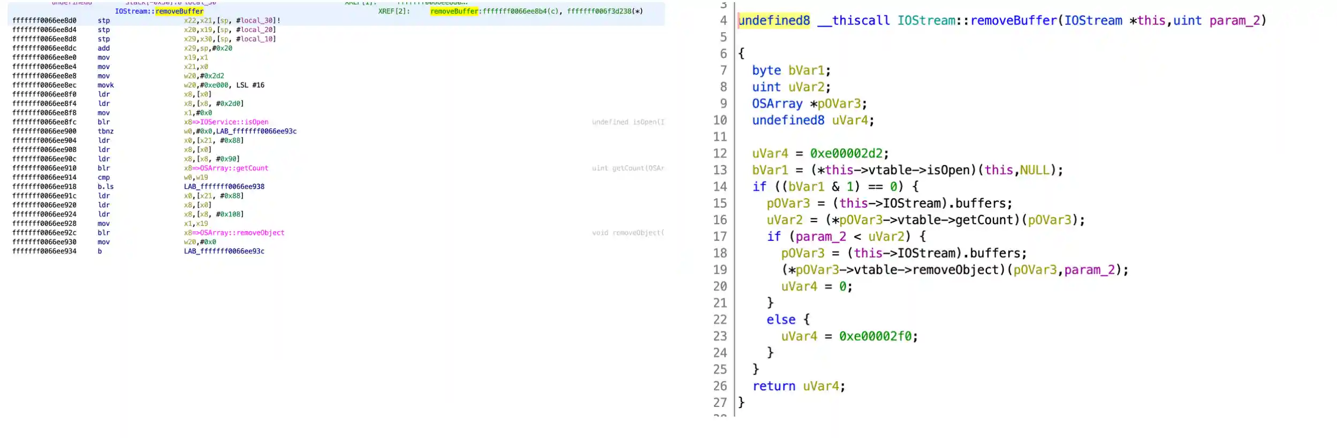This screenshot has width=1337, height=438.
Task: Select the add mnemonic
Action: pos(104,48)
